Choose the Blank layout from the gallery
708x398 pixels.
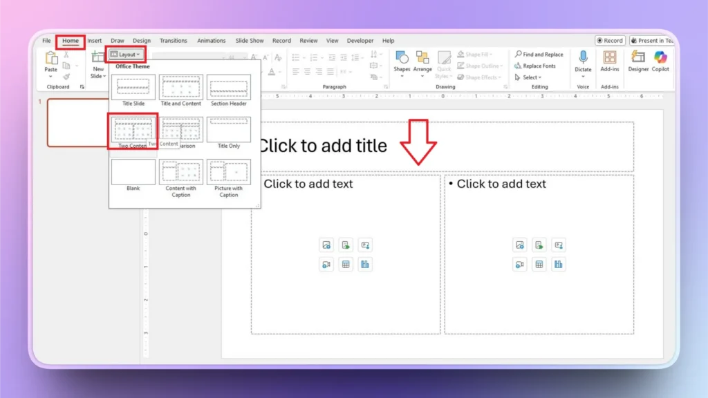point(133,171)
